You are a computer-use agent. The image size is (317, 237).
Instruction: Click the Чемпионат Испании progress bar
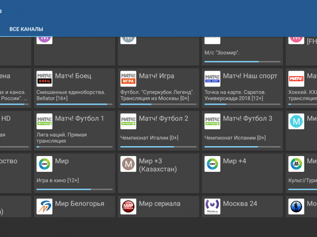click(x=242, y=147)
